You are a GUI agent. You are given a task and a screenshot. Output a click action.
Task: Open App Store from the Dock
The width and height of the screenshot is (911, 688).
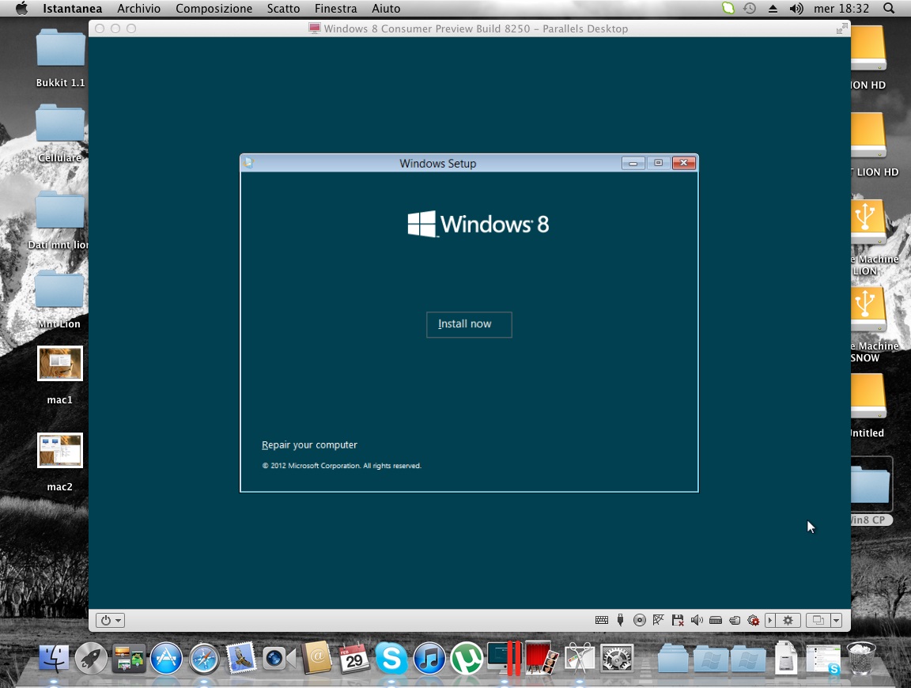click(x=166, y=659)
